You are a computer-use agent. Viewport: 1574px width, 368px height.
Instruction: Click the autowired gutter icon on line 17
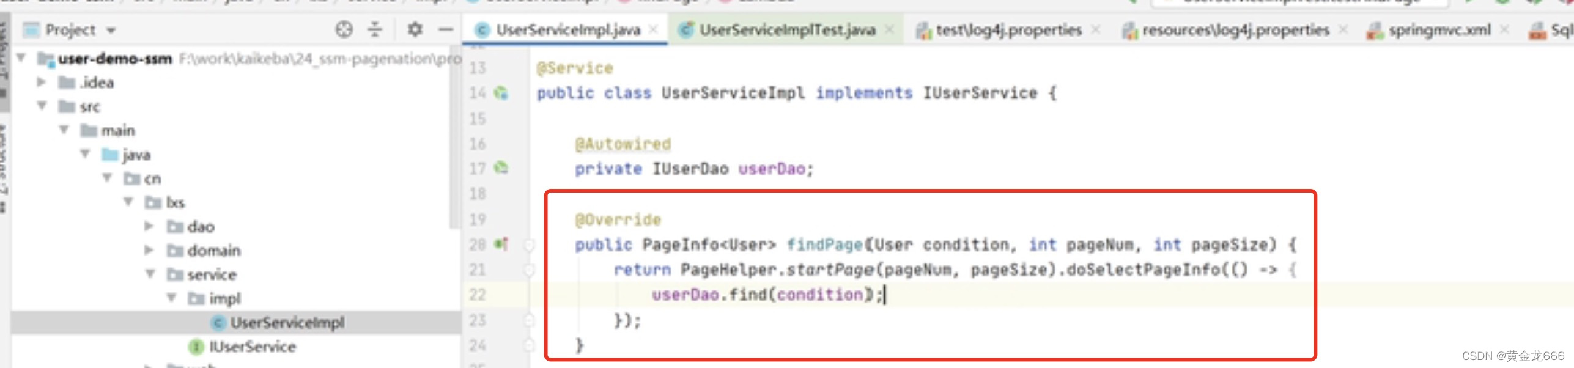[501, 167]
